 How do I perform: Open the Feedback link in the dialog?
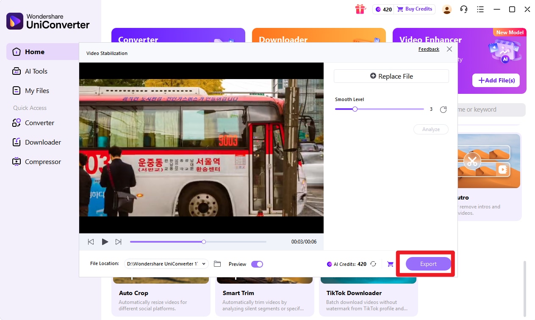point(429,49)
